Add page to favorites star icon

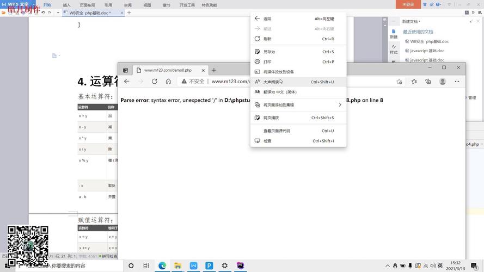[399, 82]
